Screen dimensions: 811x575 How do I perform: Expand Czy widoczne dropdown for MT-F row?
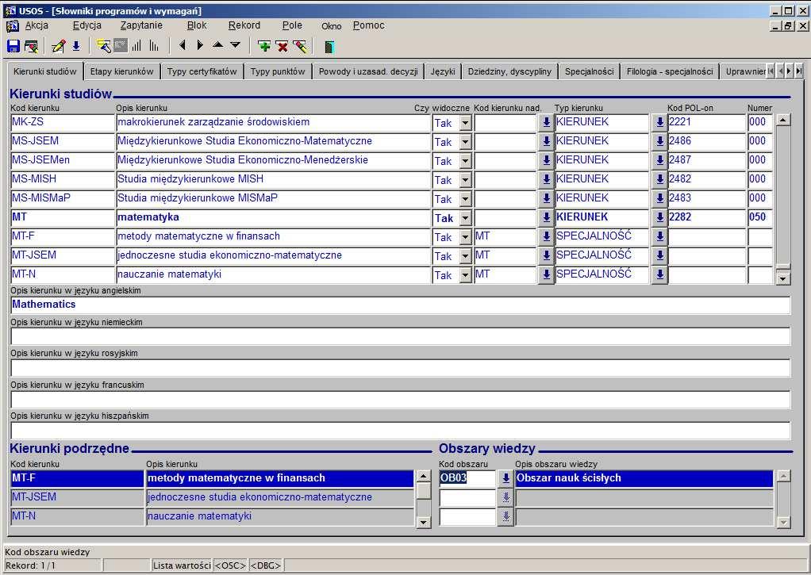click(x=466, y=237)
